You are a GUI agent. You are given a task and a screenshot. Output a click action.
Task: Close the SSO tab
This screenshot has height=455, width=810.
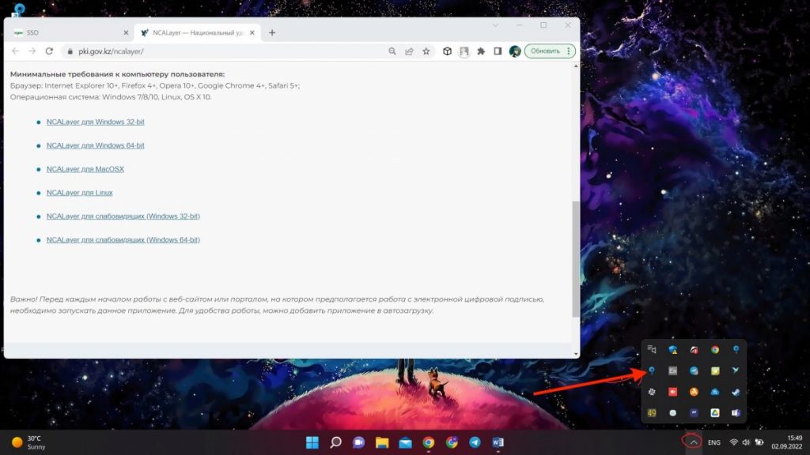point(126,32)
